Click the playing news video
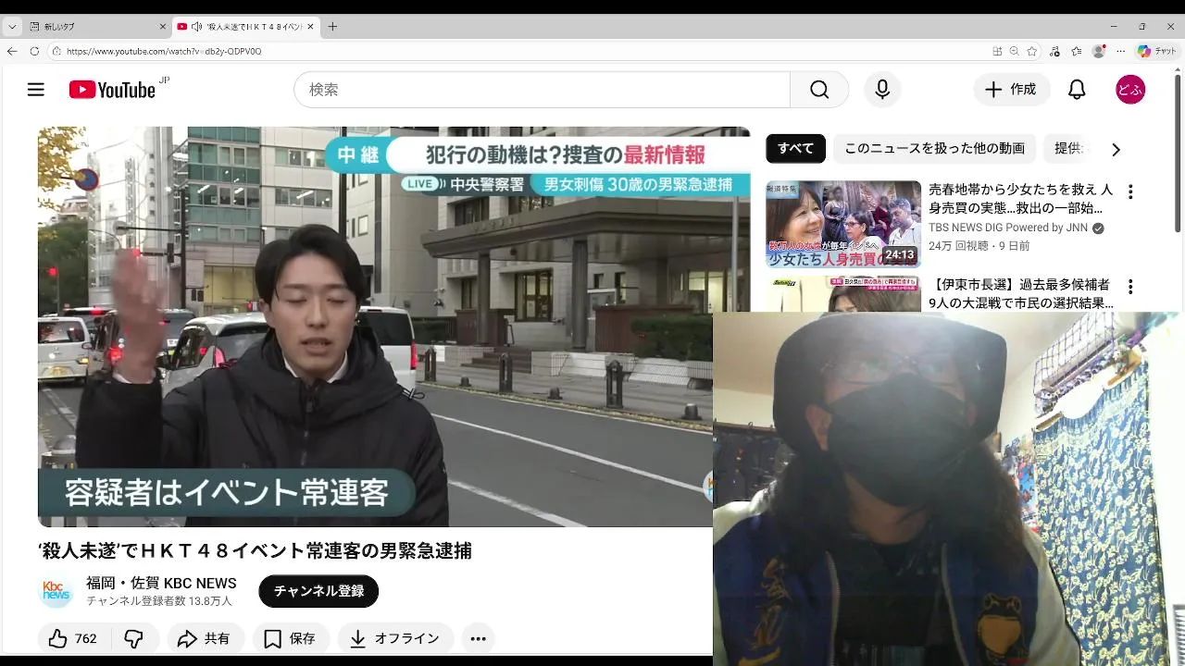 [x=393, y=327]
